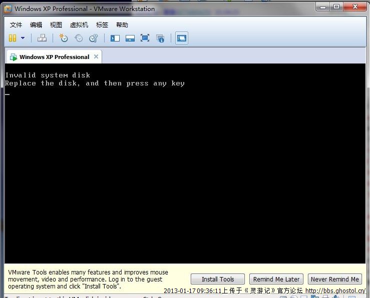Select the Windows XP Professional tab
Screen dimensions: 370x298
(54, 57)
